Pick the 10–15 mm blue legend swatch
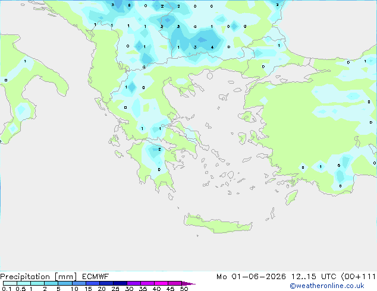377x291 pixels. (79, 283)
